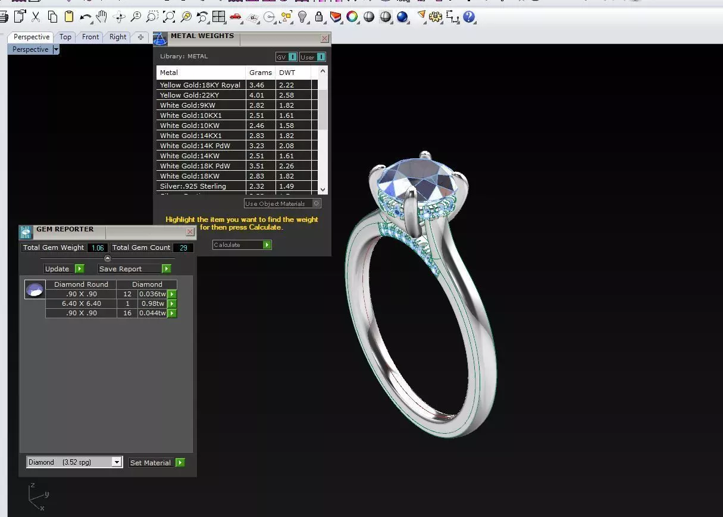
Task: Open the Perspective viewport label dropdown arrow
Action: tap(56, 49)
